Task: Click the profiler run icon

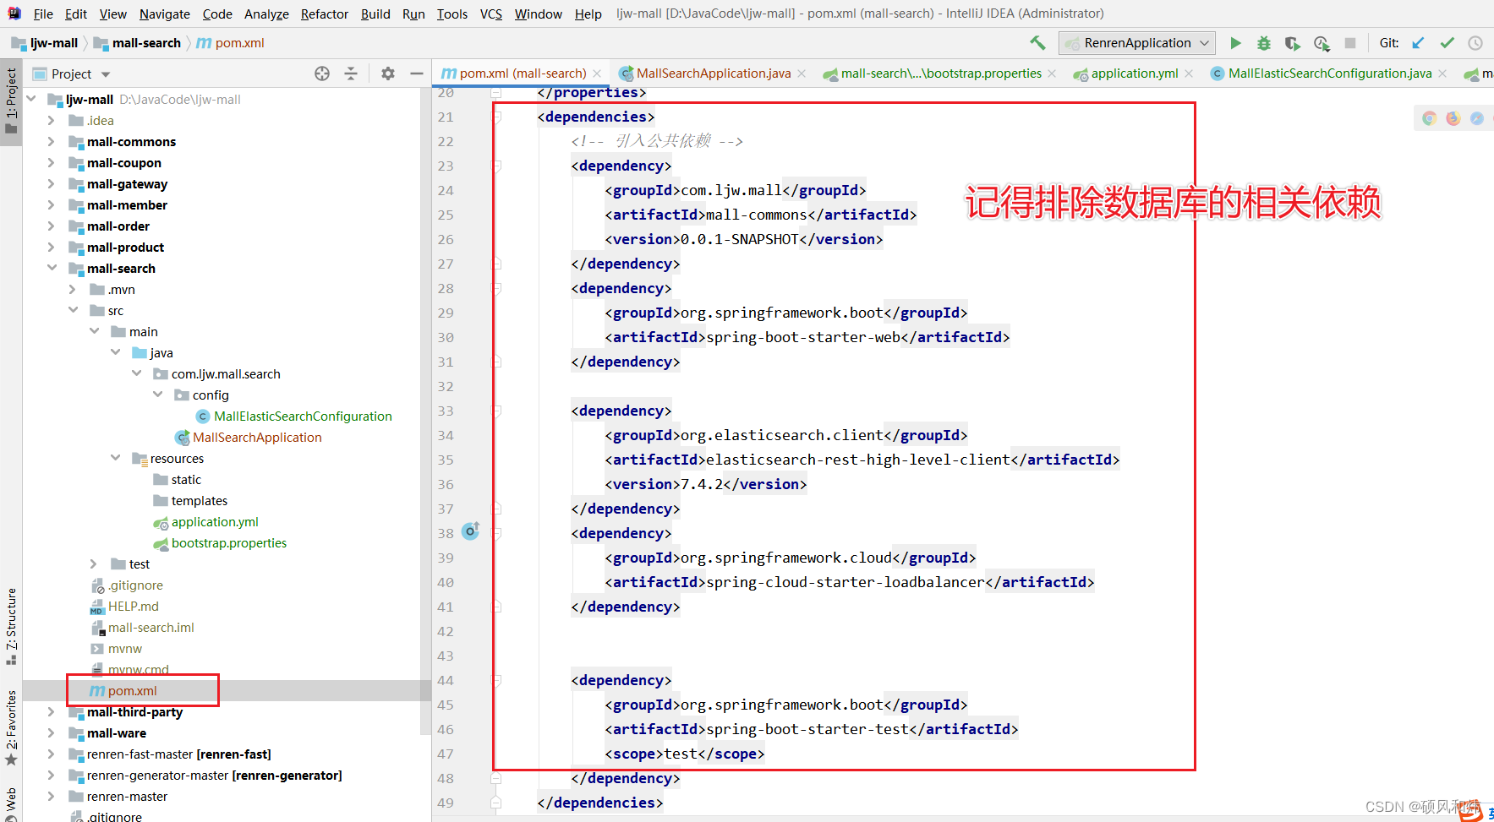Action: pyautogui.click(x=1322, y=43)
